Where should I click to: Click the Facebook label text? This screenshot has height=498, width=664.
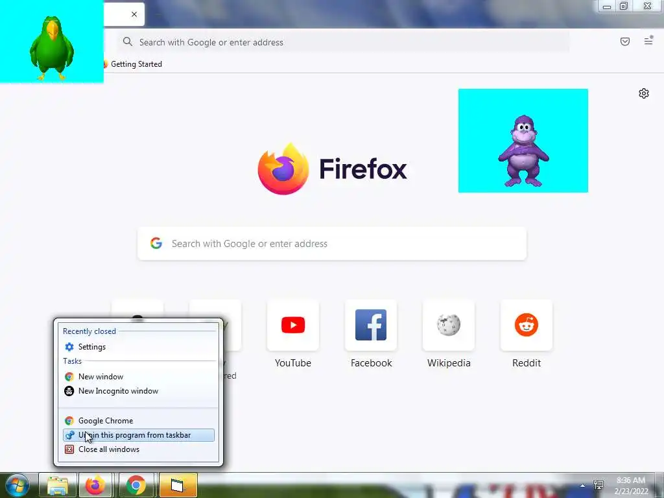(372, 363)
